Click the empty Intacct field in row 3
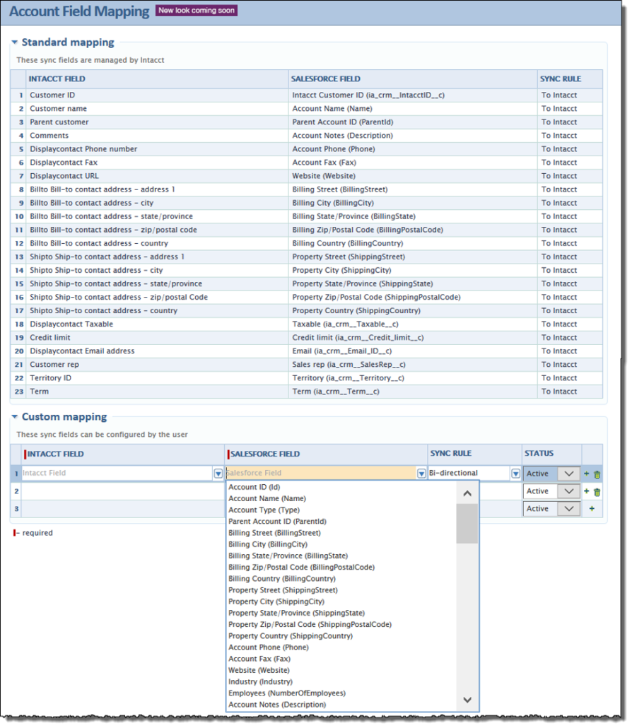 (122, 509)
